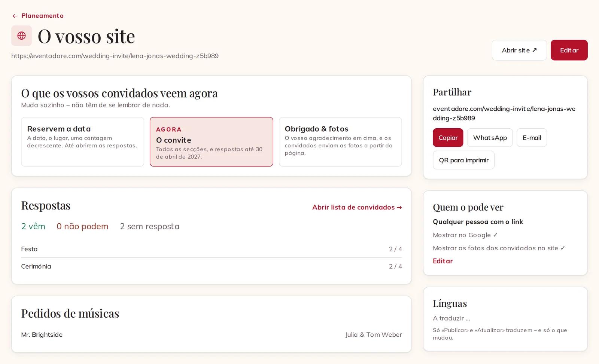Screen dimensions: 599x364
Task: Share via WhatsApp button
Action: click(x=490, y=138)
